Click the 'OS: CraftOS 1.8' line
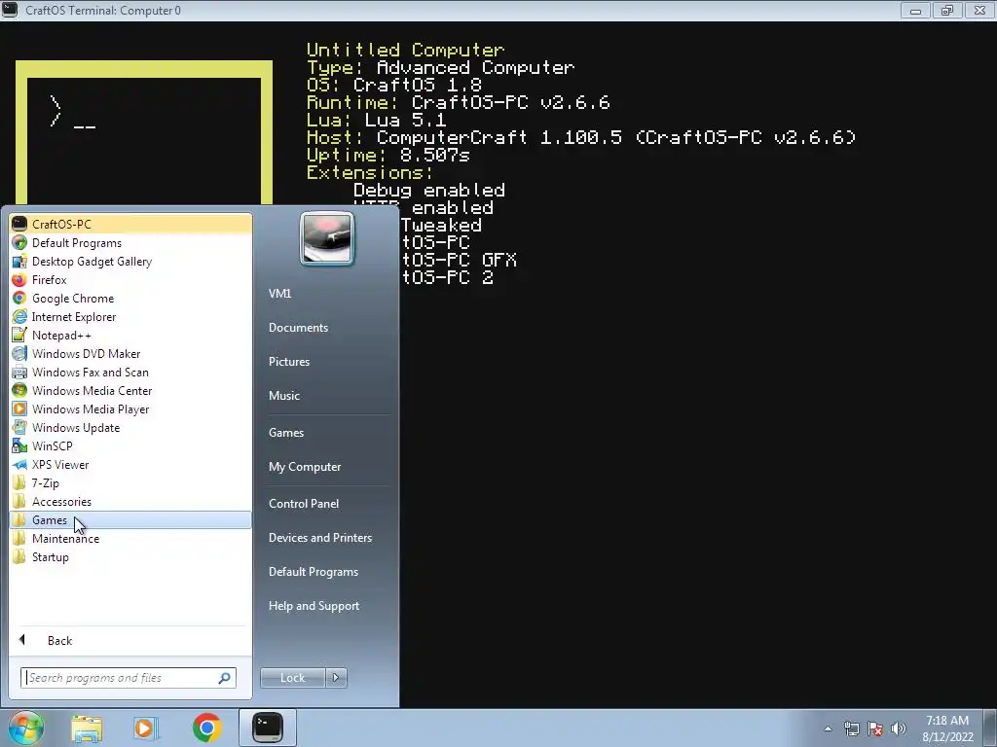Image resolution: width=997 pixels, height=747 pixels. 394,85
